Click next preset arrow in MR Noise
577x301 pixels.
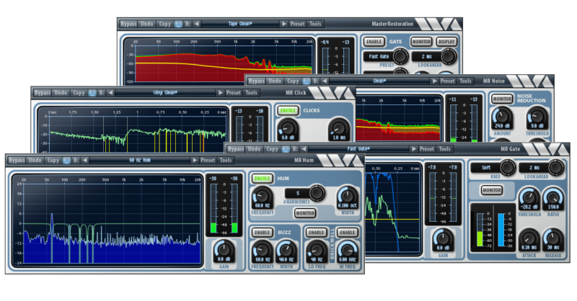coord(435,81)
